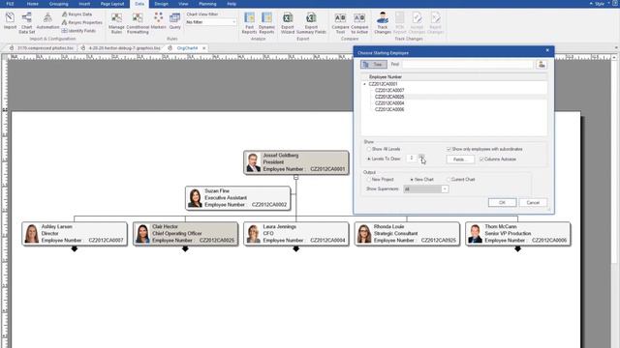Viewport: 620px width, 348px height.
Task: Click Compare to Active
Action: coord(359,22)
